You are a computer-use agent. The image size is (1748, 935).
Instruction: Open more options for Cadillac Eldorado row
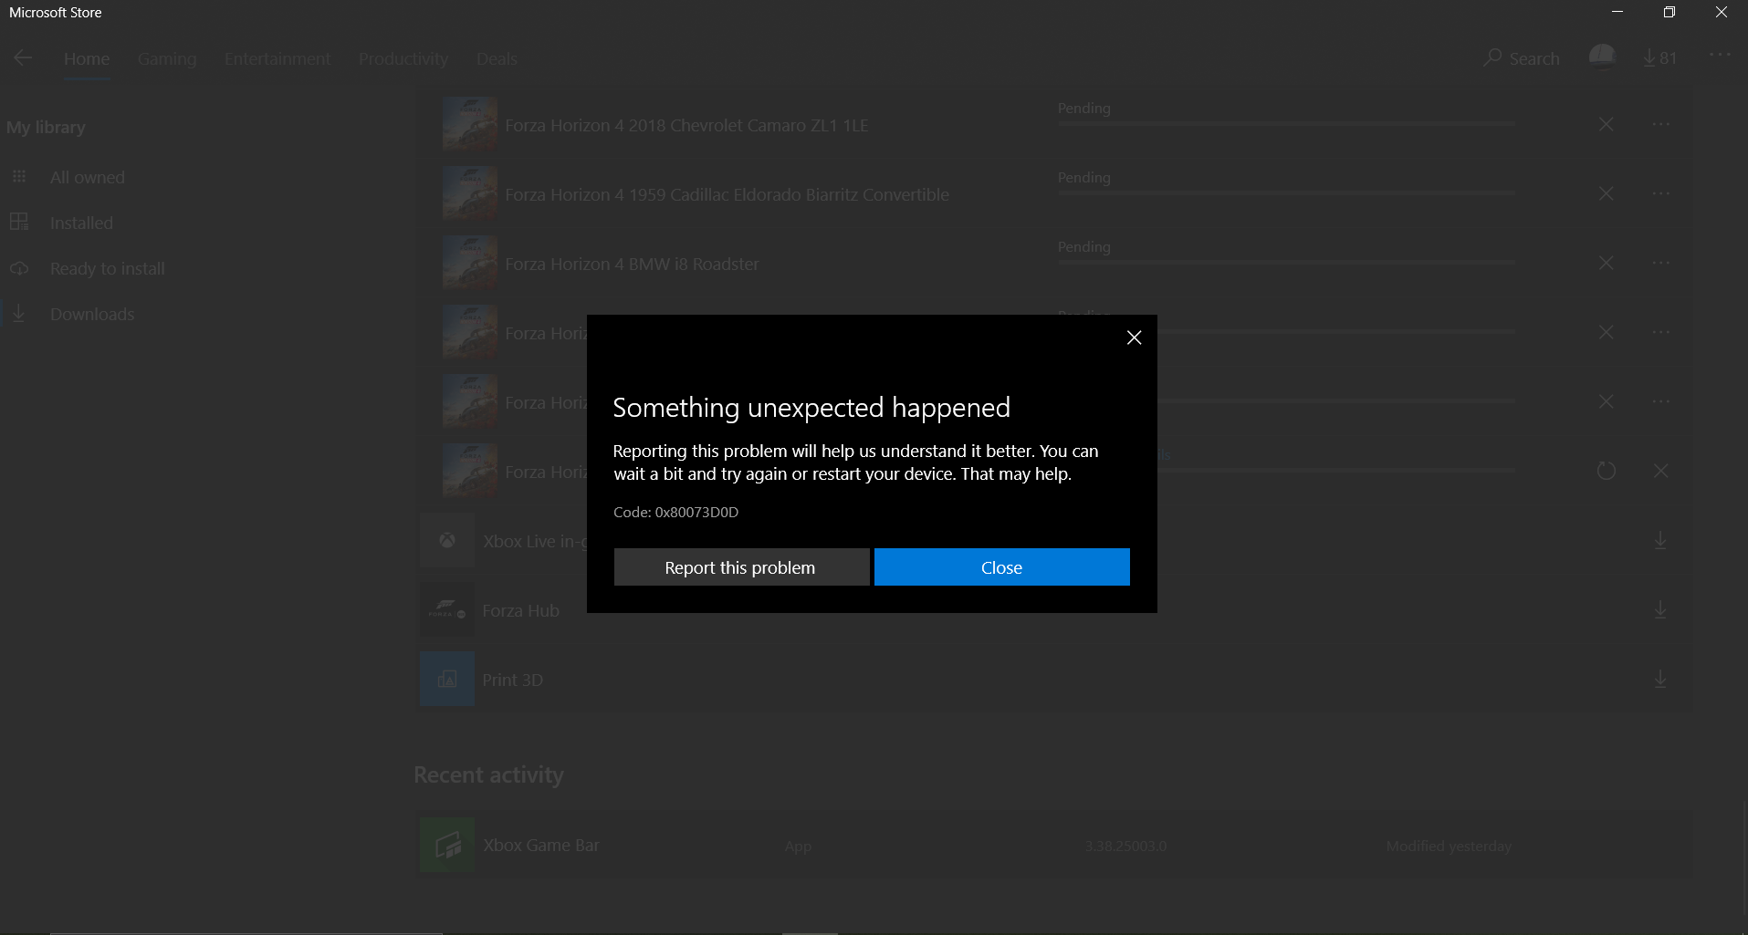click(x=1661, y=193)
